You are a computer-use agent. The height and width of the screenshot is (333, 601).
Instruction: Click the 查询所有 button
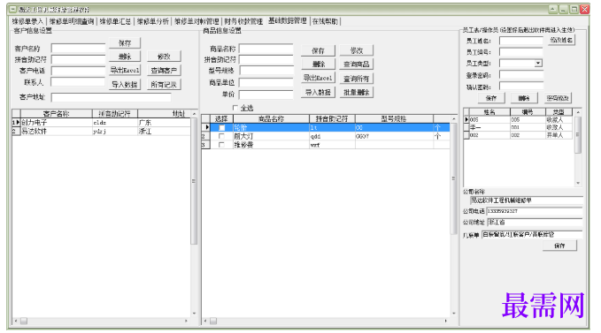coord(357,79)
